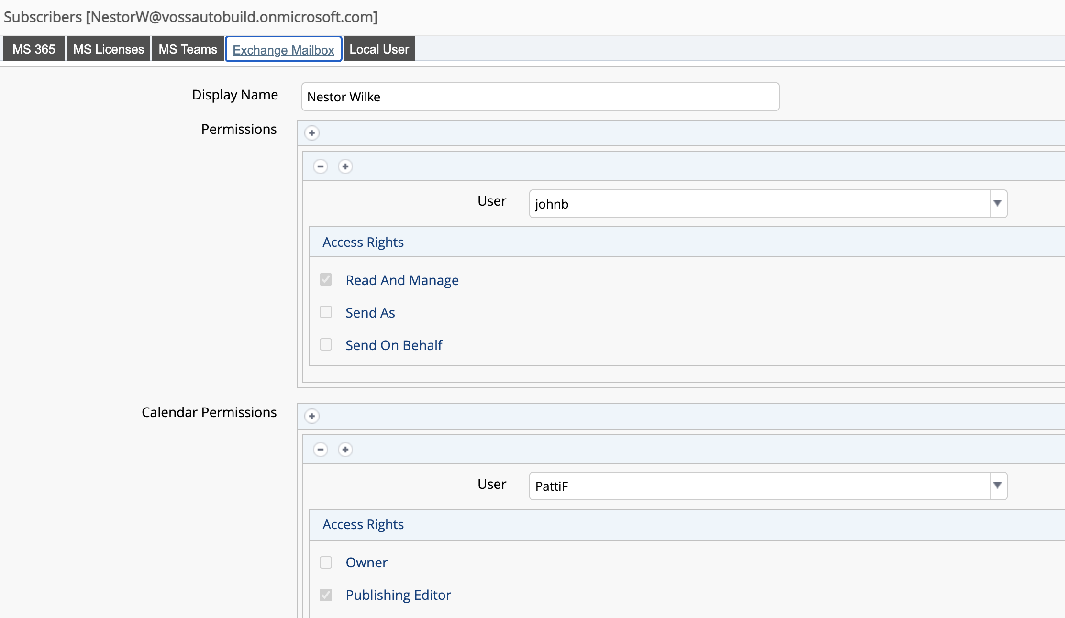Click the Display Name label

(235, 95)
